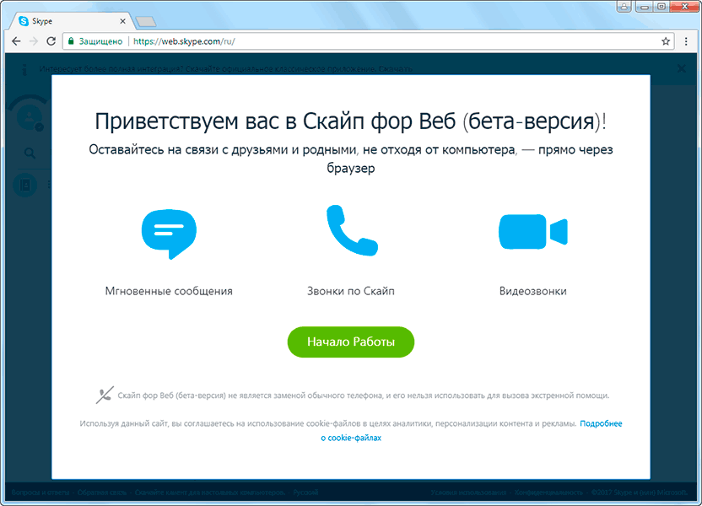The width and height of the screenshot is (702, 506).
Task: Close the Skype tab
Action: tap(122, 21)
